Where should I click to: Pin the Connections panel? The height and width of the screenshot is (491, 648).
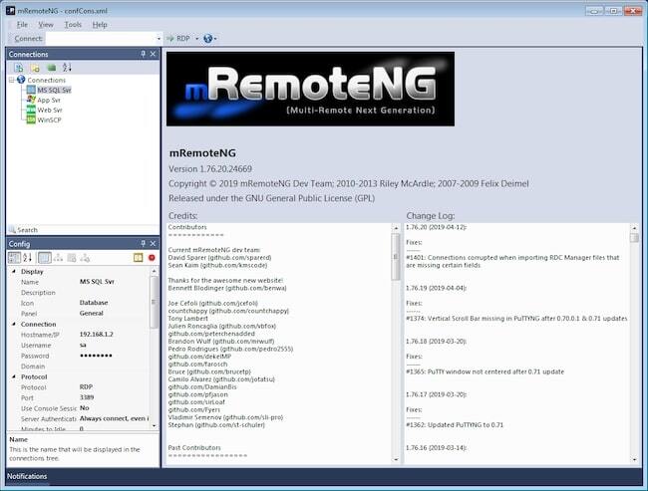pyautogui.click(x=143, y=54)
